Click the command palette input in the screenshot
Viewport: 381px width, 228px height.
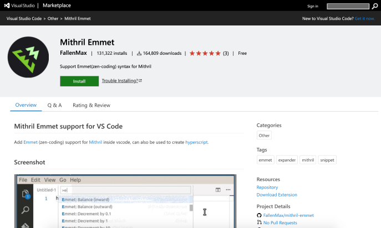[x=126, y=190]
